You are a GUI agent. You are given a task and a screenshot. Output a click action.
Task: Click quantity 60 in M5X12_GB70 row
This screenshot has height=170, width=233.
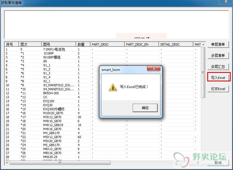coord(79,137)
